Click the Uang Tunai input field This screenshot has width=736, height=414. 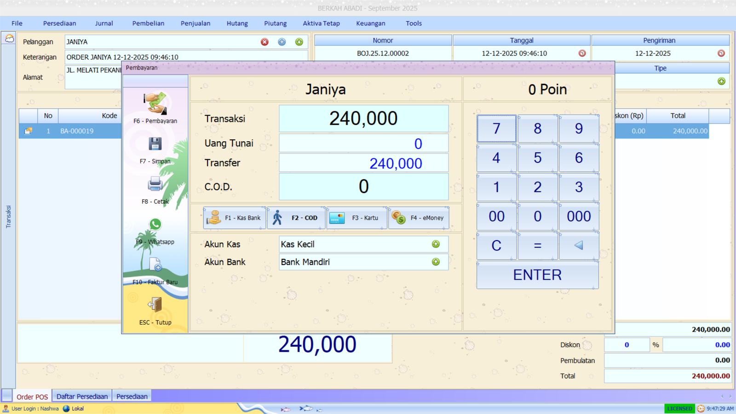[x=363, y=143]
